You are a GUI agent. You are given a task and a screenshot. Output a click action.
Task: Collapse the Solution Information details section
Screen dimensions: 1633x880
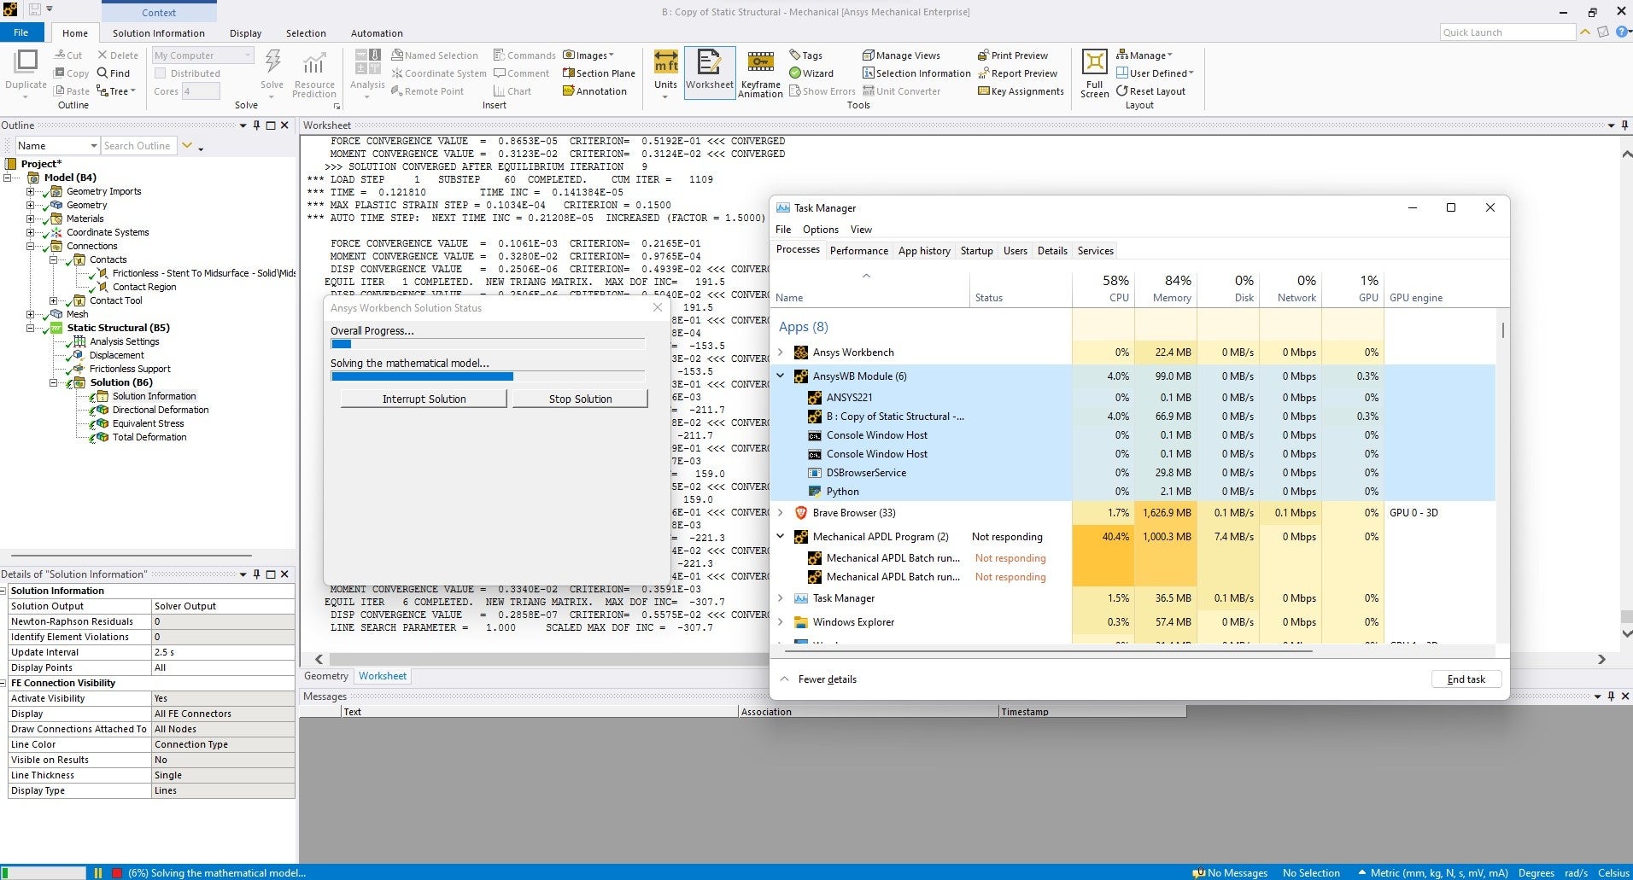tap(3, 591)
